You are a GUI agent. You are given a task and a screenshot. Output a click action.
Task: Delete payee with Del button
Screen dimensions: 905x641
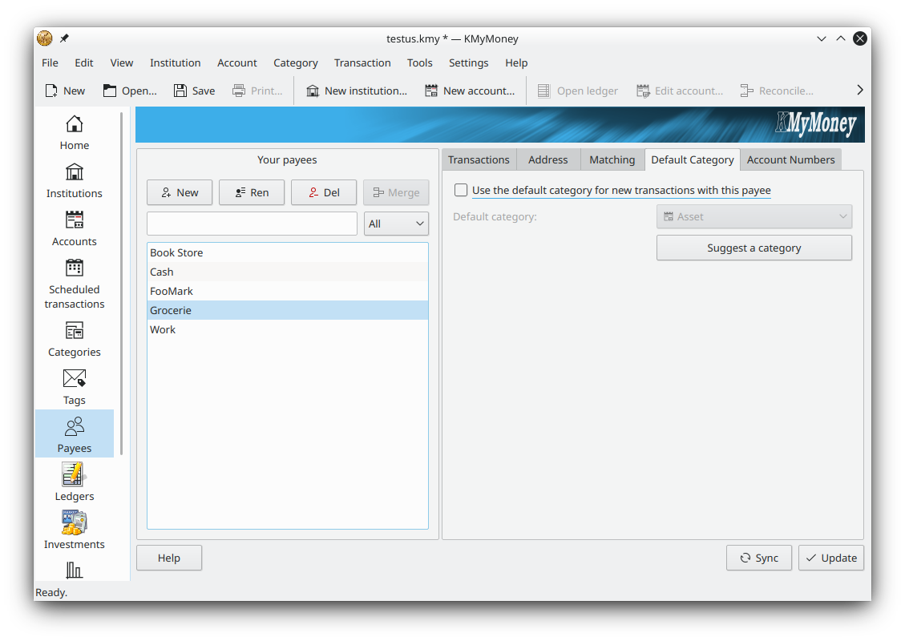(324, 192)
